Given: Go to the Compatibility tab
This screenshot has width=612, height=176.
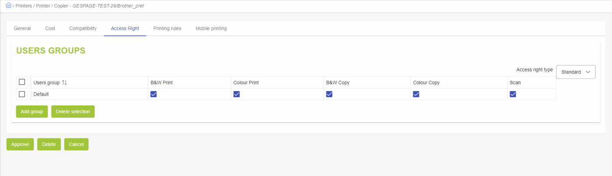Looking at the screenshot, I should tap(83, 28).
